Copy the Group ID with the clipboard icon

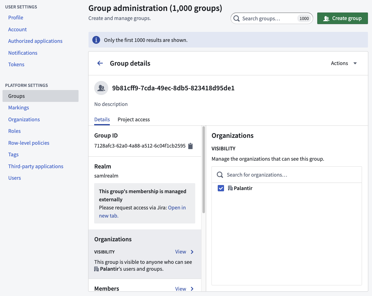pyautogui.click(x=190, y=146)
